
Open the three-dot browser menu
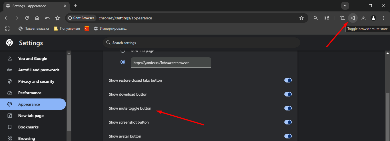tap(383, 18)
